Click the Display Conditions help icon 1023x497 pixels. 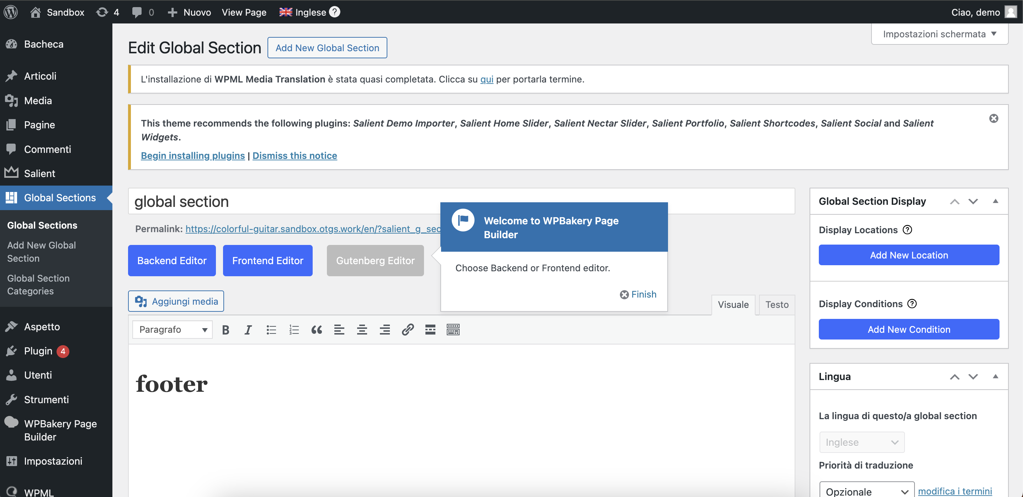(x=912, y=304)
